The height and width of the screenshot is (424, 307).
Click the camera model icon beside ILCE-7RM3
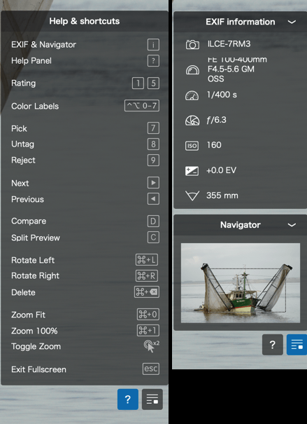(x=192, y=44)
